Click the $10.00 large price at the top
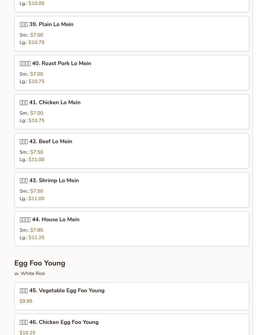Screen dimensions: 259x335 (36, 3)
